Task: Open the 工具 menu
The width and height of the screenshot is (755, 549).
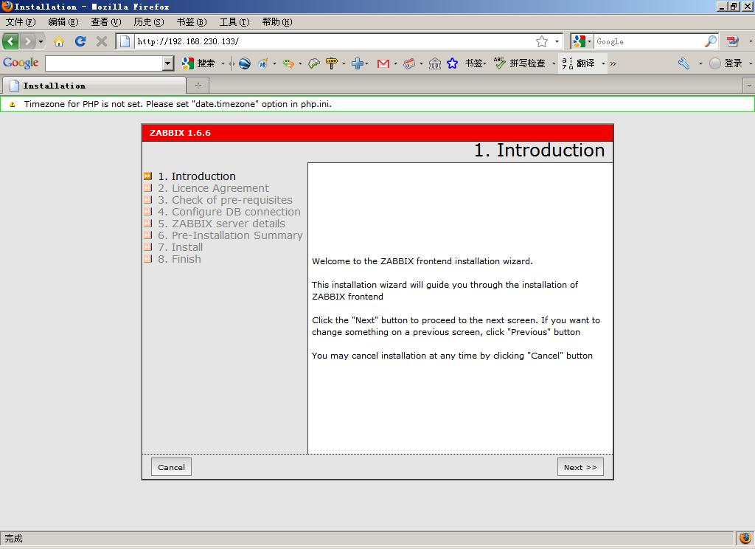Action: 234,21
